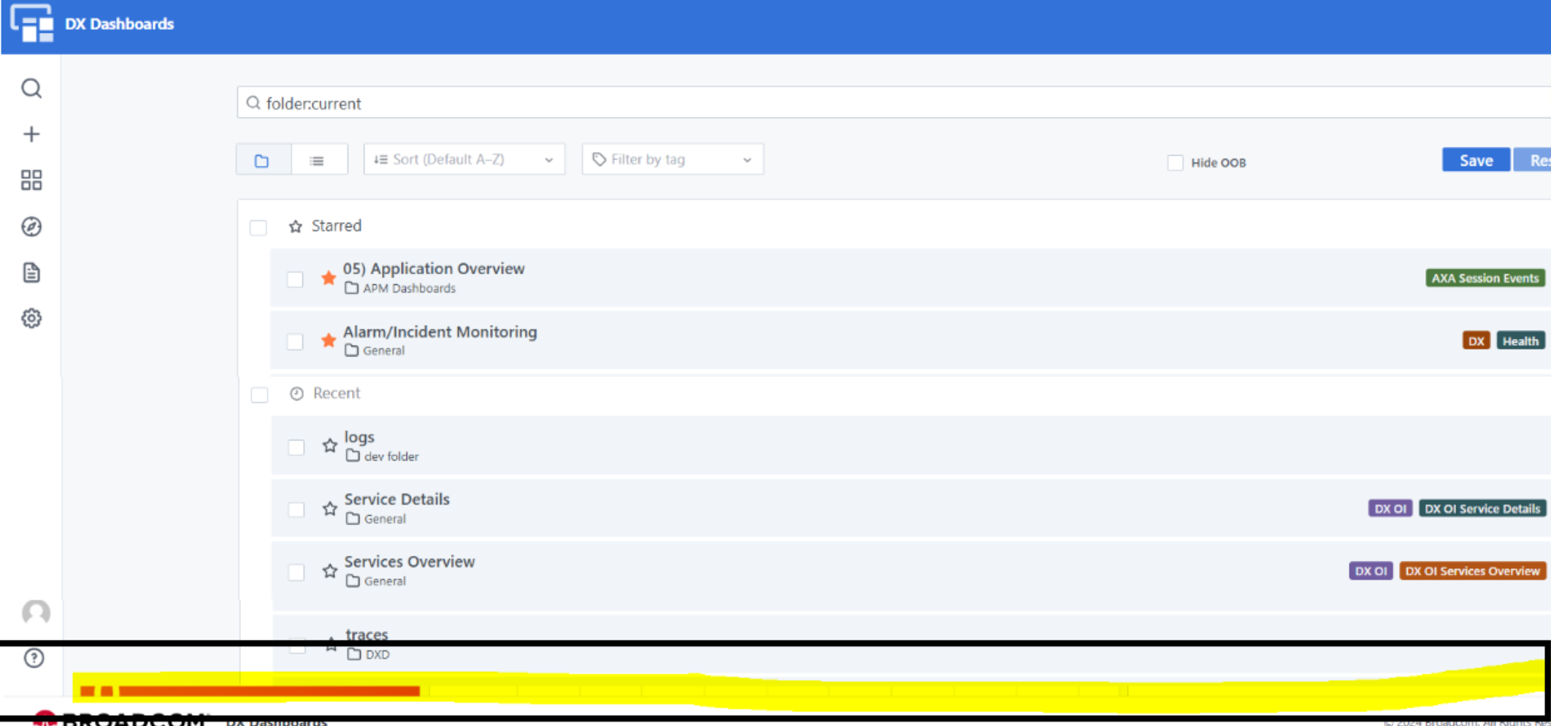
Task: Open the user profile avatar icon
Action: tap(36, 613)
